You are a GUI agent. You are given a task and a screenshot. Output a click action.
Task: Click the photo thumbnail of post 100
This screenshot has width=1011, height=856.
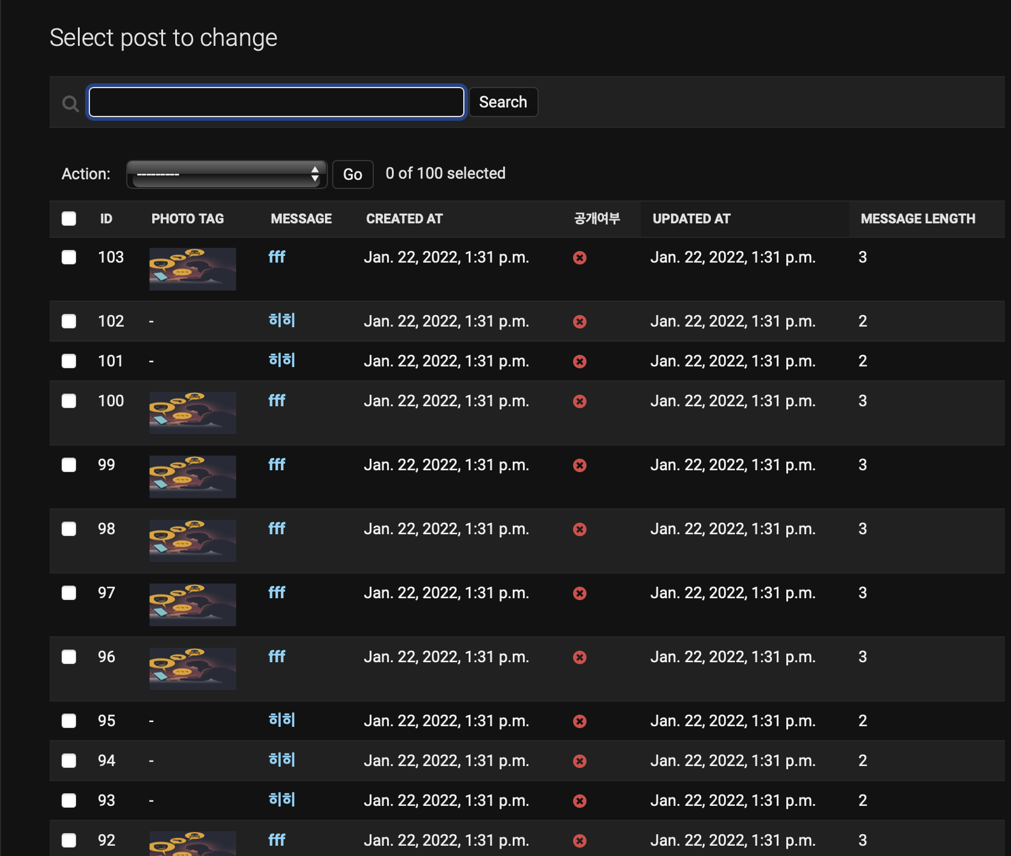click(x=193, y=413)
